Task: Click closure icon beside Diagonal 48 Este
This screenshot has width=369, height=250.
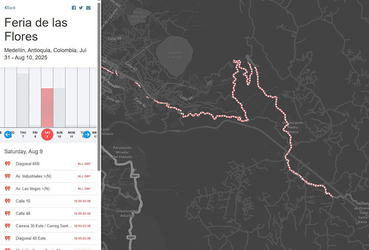Action: pos(8,238)
